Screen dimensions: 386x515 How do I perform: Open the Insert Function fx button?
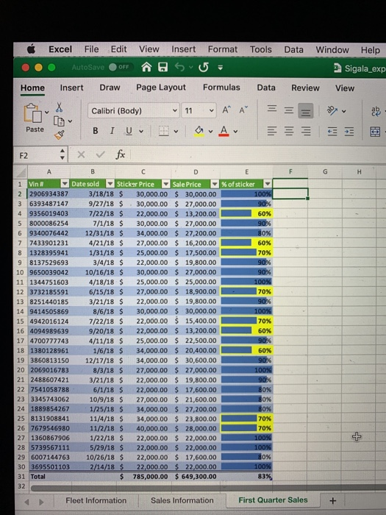coord(120,154)
